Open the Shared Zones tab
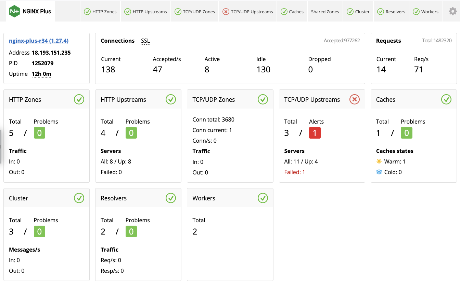This screenshot has width=460, height=283. 325,12
